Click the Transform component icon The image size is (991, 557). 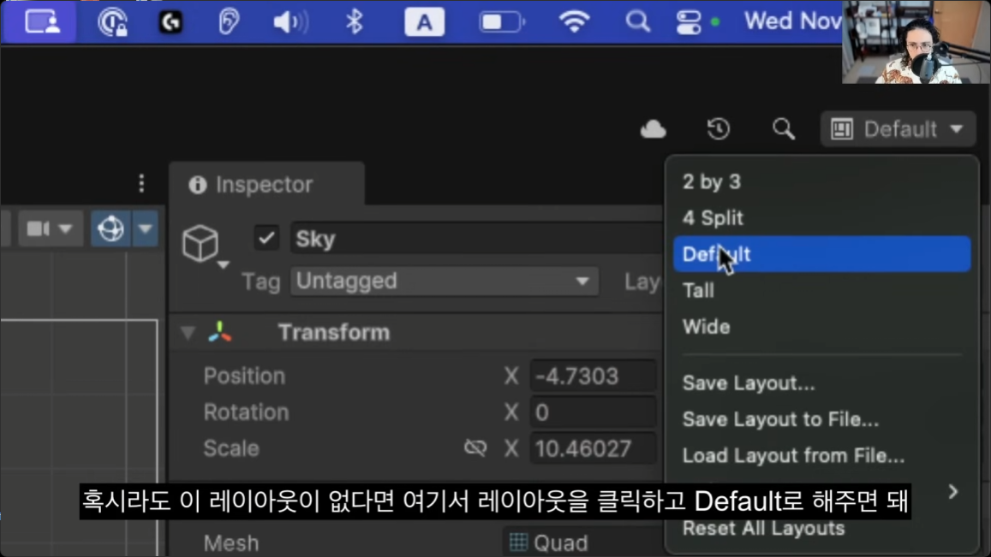[220, 332]
